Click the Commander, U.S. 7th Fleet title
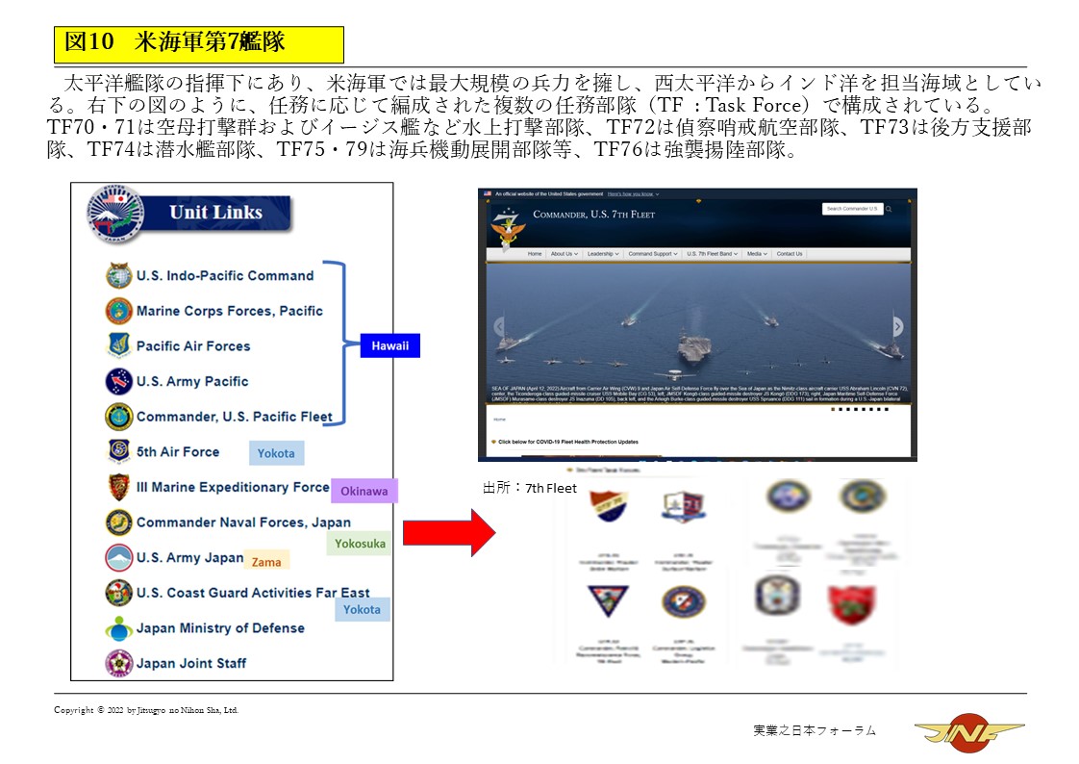This screenshot has height=764, width=1079. pyautogui.click(x=594, y=215)
